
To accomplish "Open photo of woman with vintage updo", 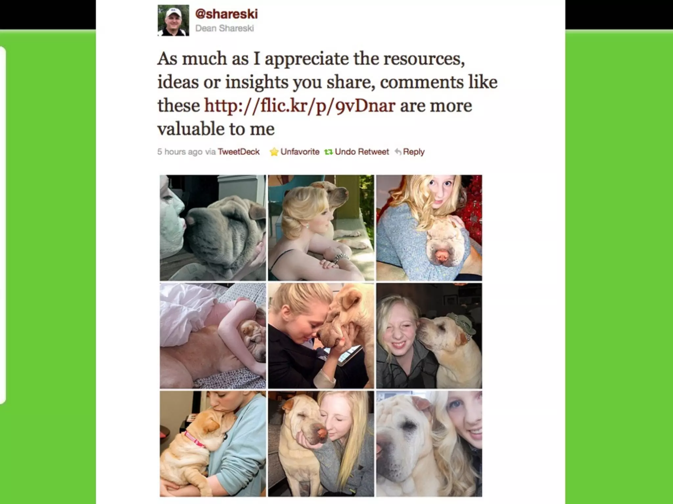I will [x=321, y=228].
